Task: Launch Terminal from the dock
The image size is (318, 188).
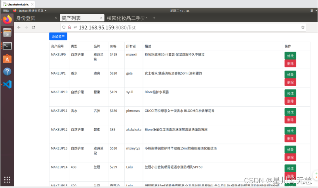Action: [7, 46]
